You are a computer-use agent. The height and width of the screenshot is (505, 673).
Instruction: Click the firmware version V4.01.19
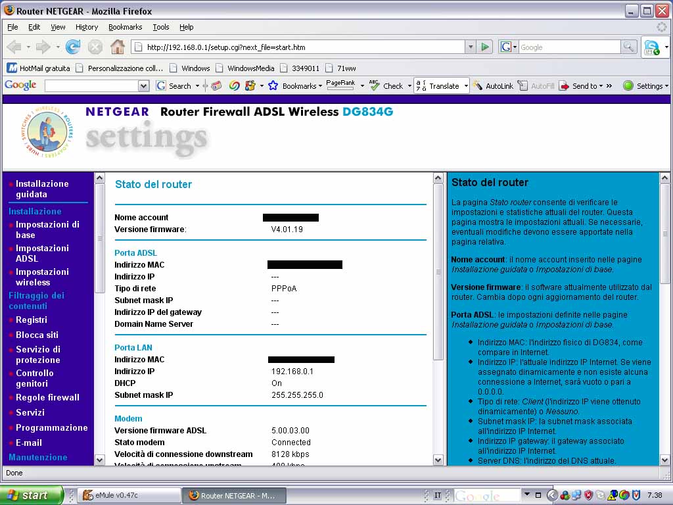(x=287, y=229)
